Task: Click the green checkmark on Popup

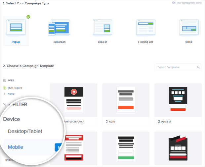Action: (28, 17)
